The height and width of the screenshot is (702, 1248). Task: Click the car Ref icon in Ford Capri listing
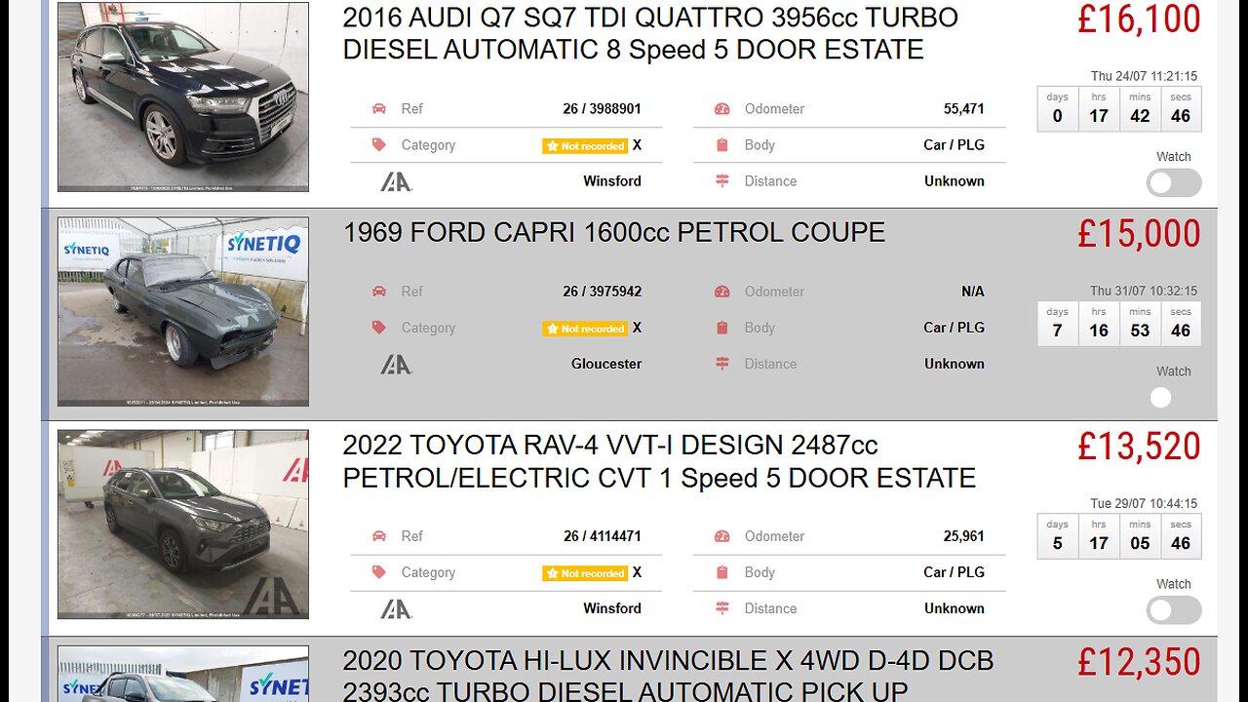(379, 292)
